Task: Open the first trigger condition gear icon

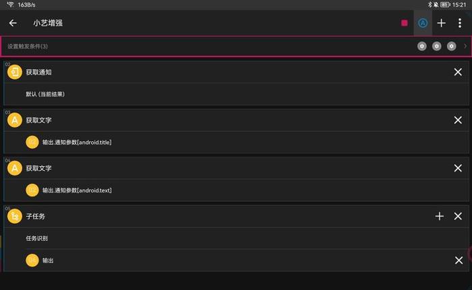Action: [x=421, y=46]
